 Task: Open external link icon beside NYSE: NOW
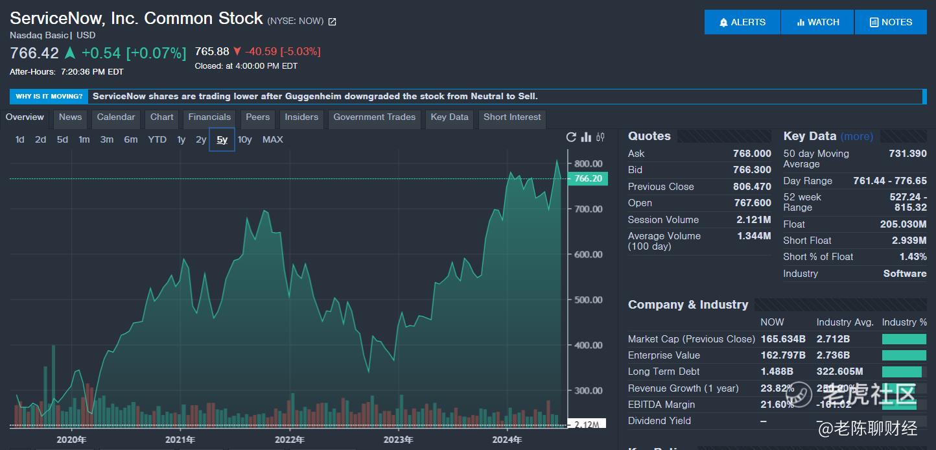pos(333,21)
